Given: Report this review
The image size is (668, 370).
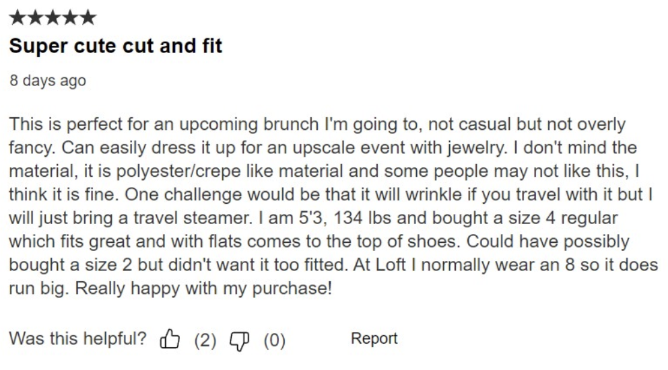Looking at the screenshot, I should coord(374,338).
